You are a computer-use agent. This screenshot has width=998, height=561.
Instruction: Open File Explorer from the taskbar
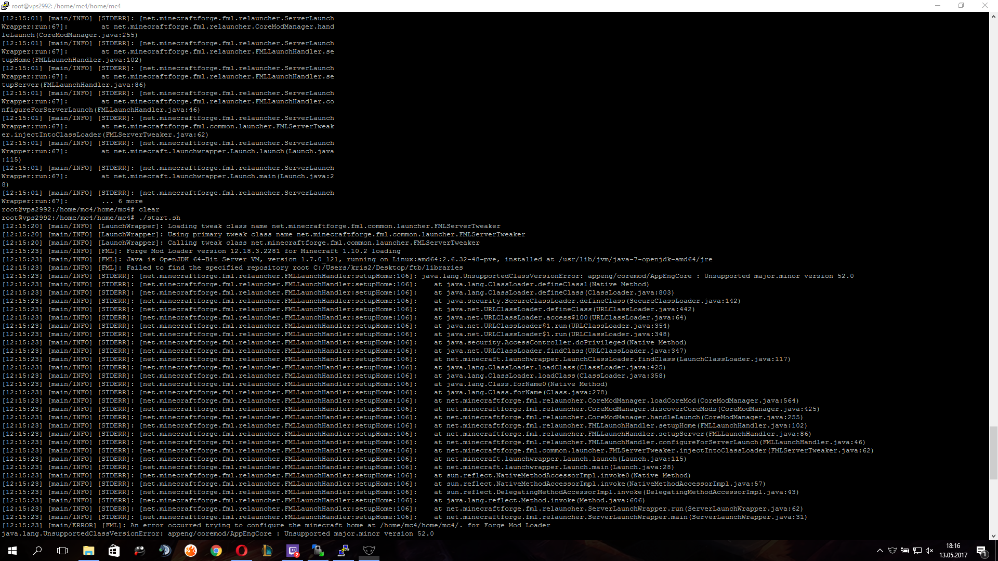coord(88,551)
